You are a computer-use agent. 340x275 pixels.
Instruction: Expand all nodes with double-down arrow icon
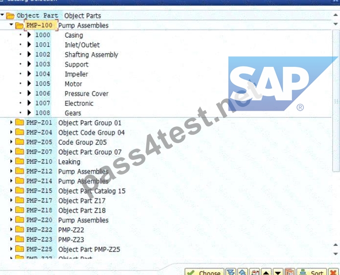[x=231, y=272]
